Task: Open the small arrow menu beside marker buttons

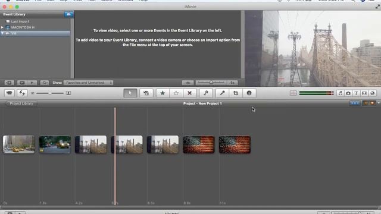Action: click(x=379, y=103)
